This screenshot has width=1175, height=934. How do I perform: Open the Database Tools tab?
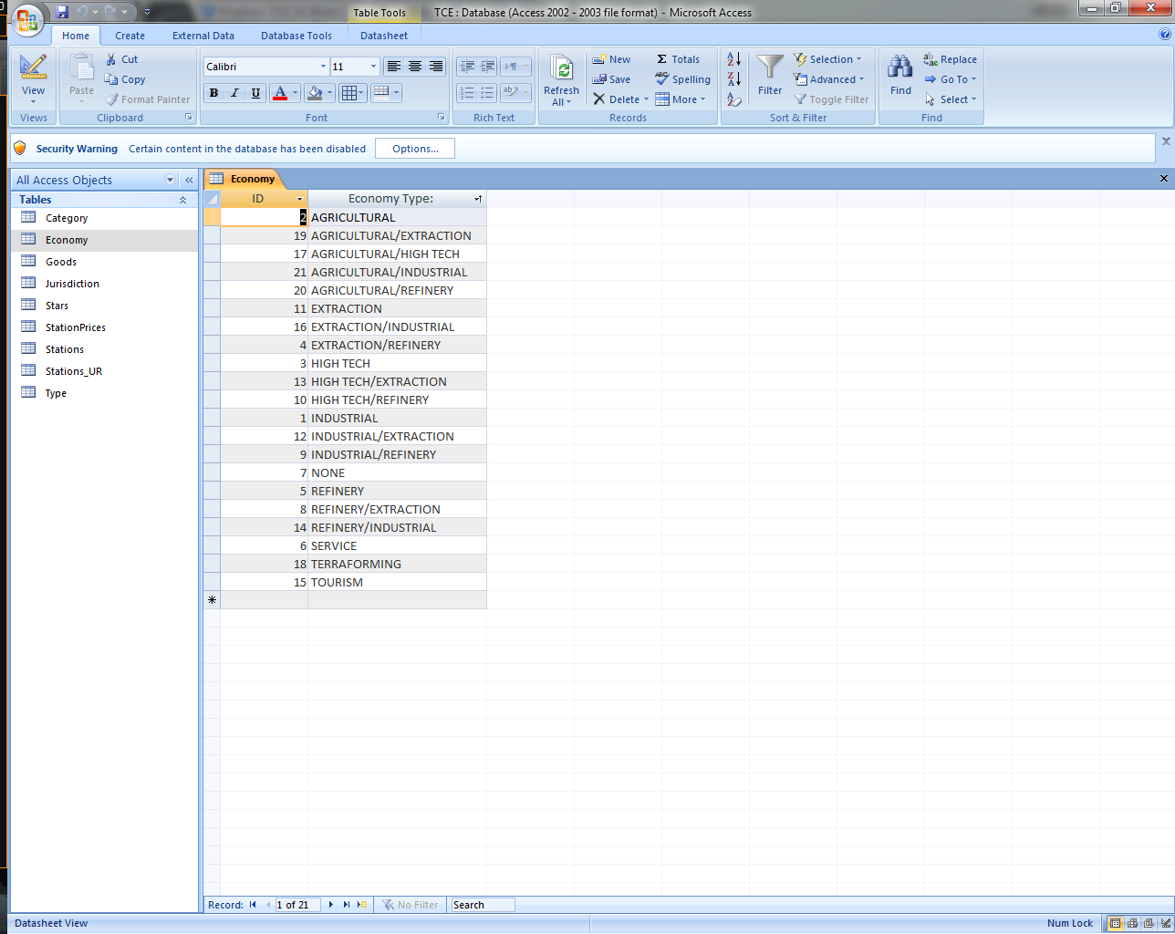tap(296, 36)
